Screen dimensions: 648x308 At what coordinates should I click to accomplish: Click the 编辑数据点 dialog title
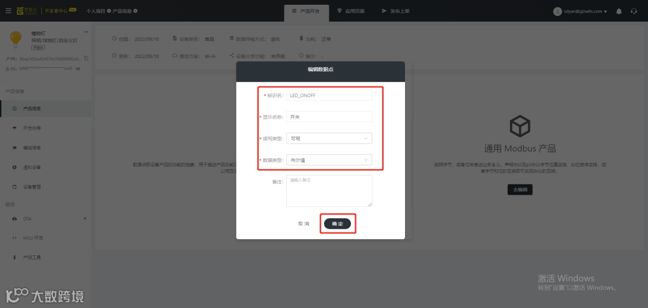320,70
